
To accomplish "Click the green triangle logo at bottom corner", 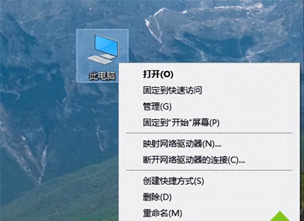I will click(x=280, y=216).
